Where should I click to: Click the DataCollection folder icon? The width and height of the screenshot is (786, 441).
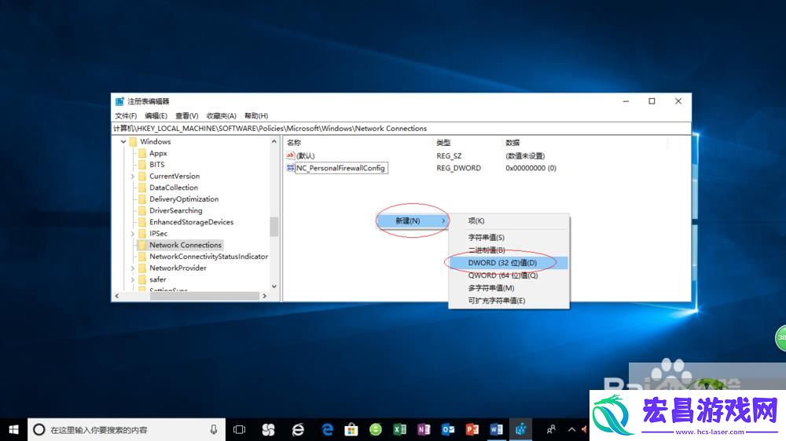[141, 188]
